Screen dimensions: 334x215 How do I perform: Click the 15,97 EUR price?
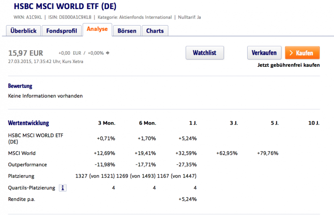tap(26, 53)
